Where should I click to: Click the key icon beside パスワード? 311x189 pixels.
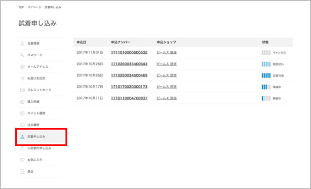[x=22, y=55]
